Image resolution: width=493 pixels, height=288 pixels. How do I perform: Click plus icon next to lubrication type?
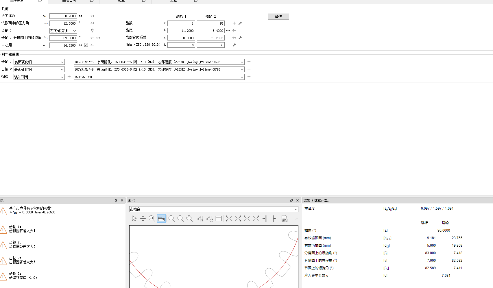(x=69, y=77)
